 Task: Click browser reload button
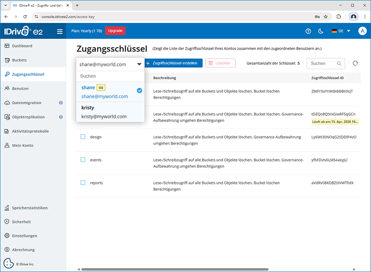[25, 16]
